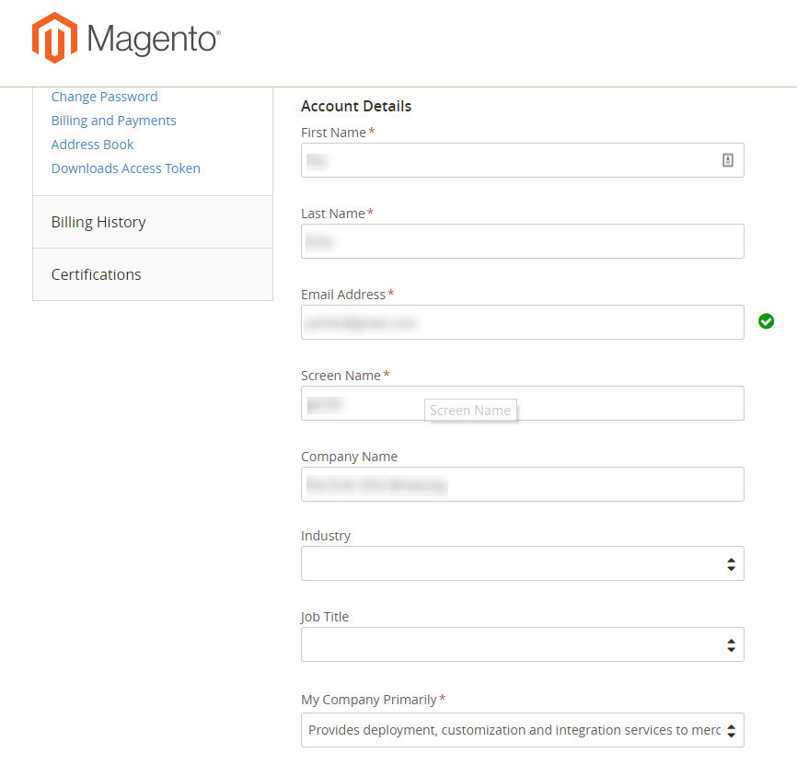Open the Industry dropdown
The image size is (797, 765).
click(x=522, y=563)
